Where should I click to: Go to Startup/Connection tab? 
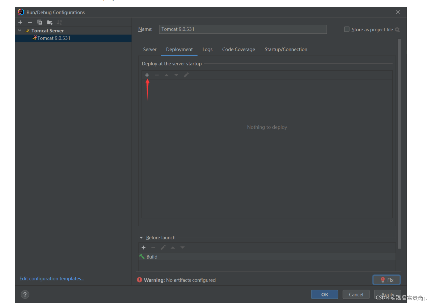(286, 49)
